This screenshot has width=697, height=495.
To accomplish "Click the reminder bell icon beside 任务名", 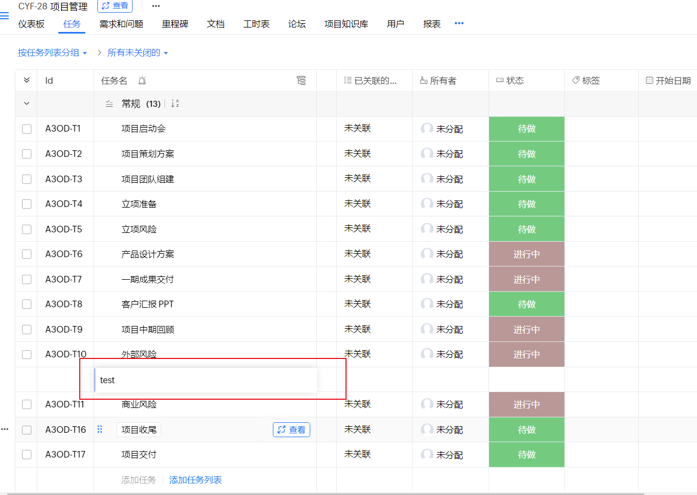I will coord(142,80).
